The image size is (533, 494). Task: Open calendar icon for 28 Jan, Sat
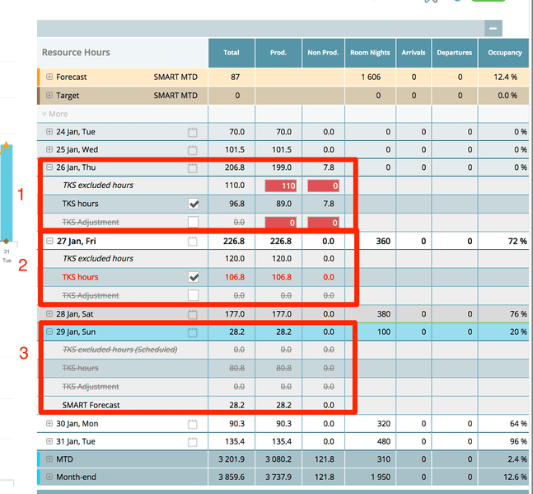click(x=193, y=314)
